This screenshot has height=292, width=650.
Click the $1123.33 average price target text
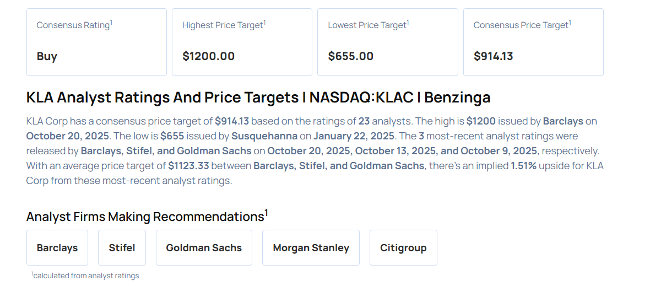click(189, 165)
